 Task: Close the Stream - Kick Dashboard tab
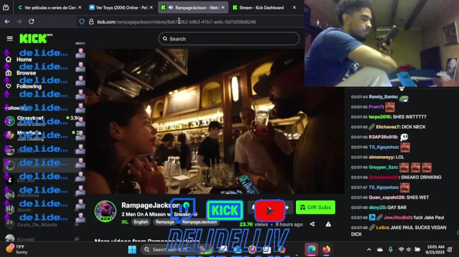point(294,7)
